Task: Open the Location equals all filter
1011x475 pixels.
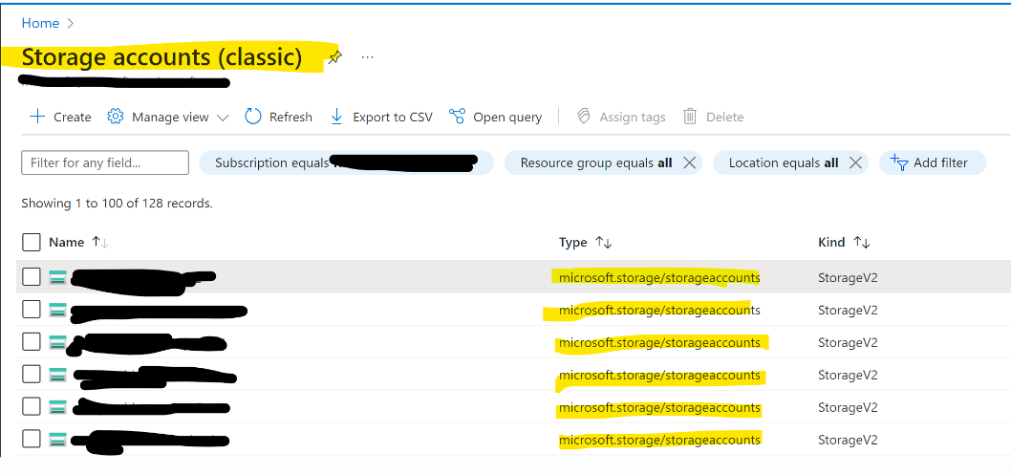Action: tap(784, 163)
